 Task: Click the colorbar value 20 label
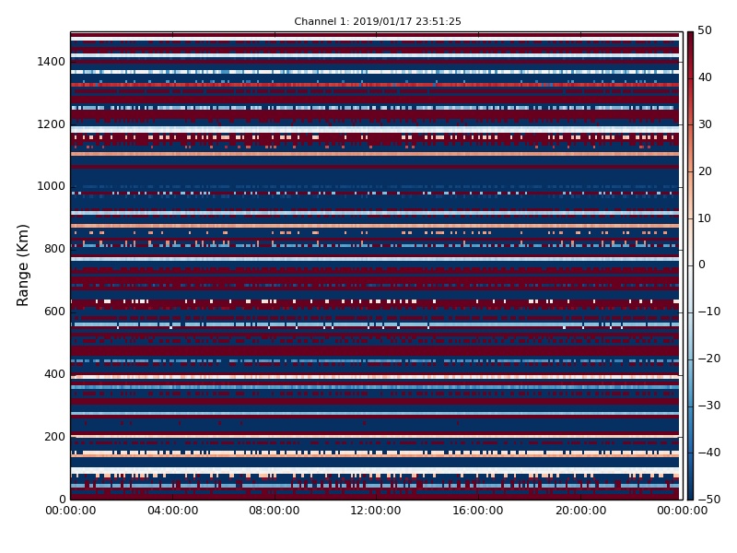pyautogui.click(x=705, y=171)
